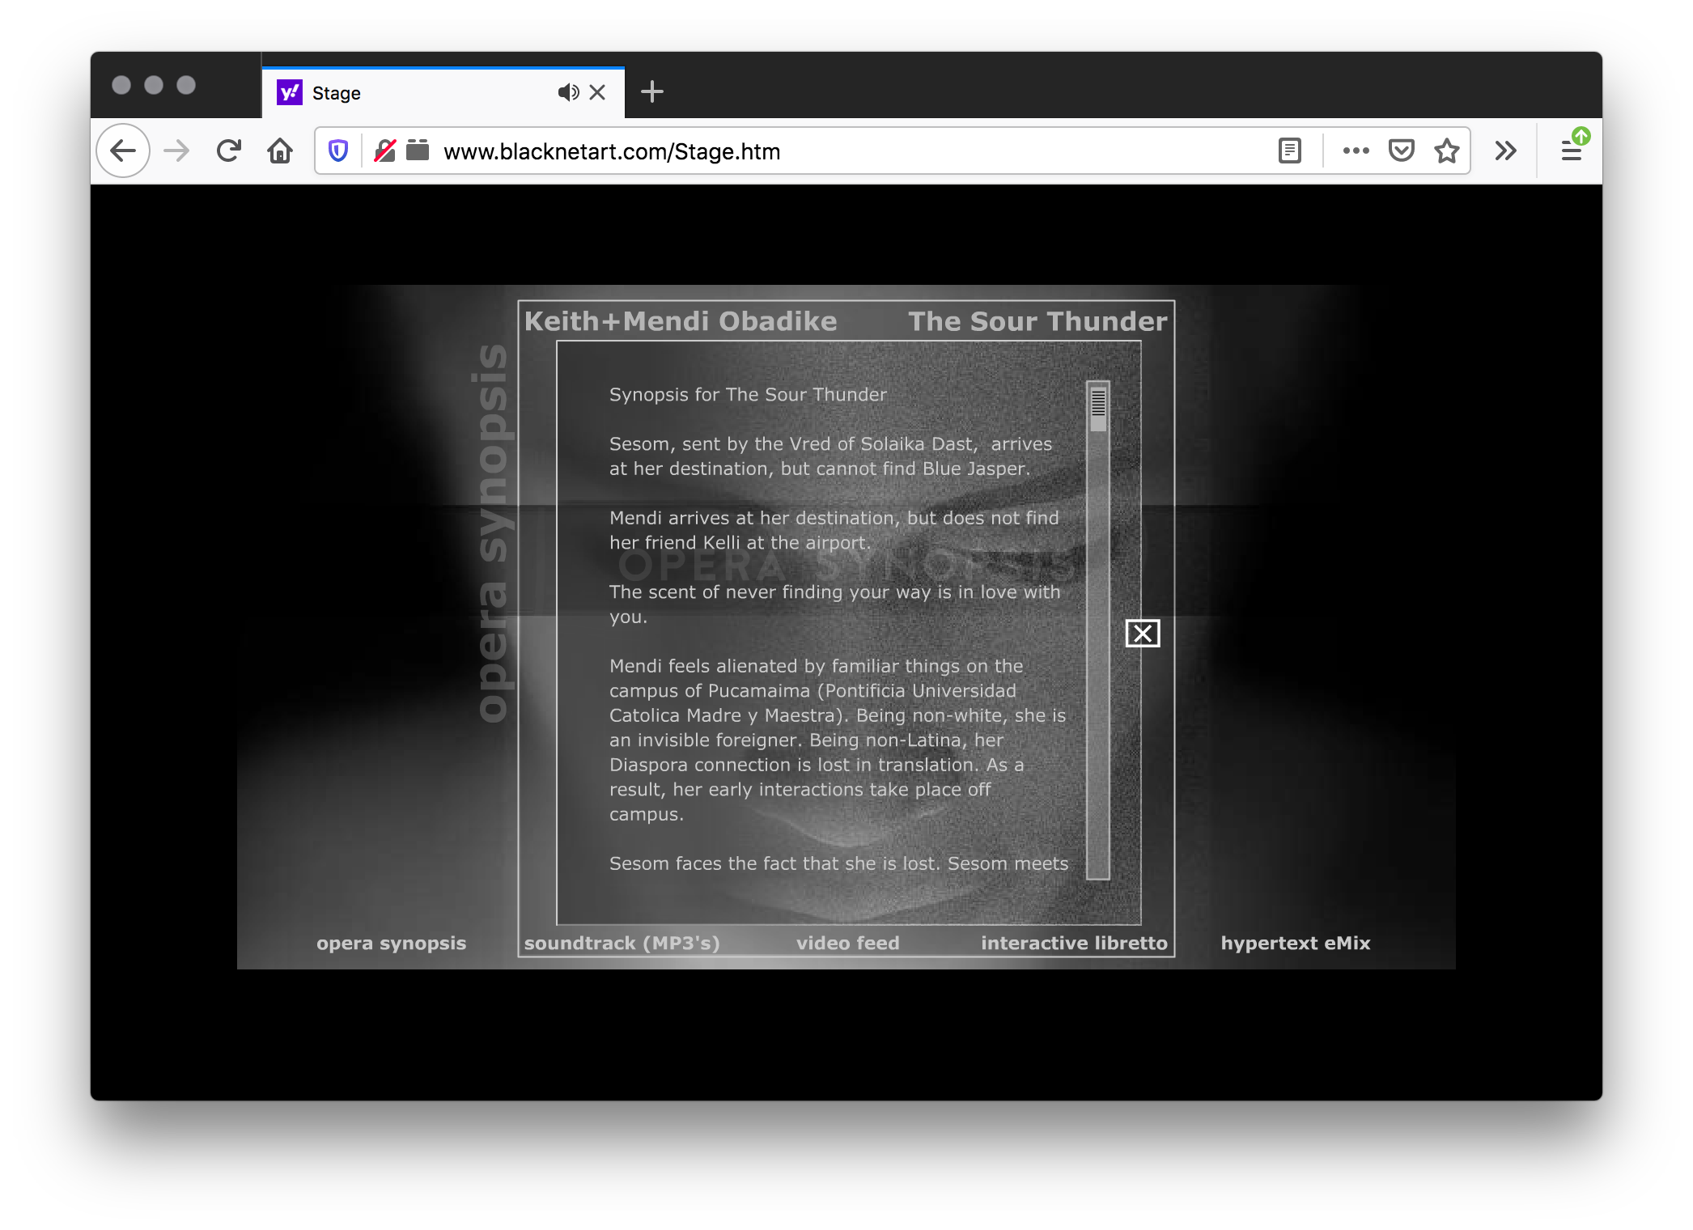This screenshot has width=1693, height=1230.
Task: Open the video feed link
Action: click(848, 943)
